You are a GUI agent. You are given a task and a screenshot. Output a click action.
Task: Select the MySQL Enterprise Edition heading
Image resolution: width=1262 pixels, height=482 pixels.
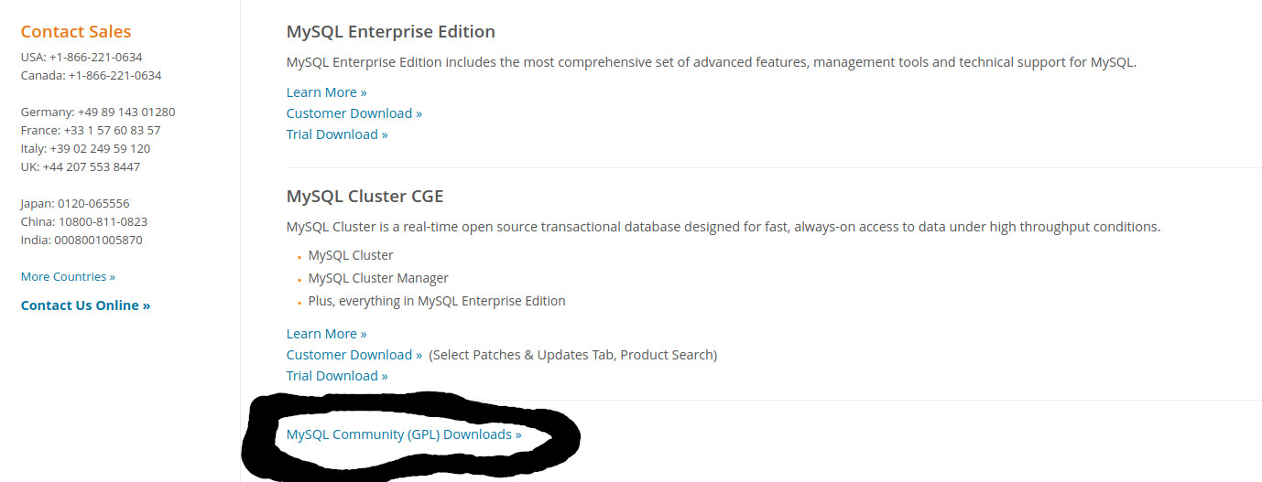pyautogui.click(x=391, y=32)
